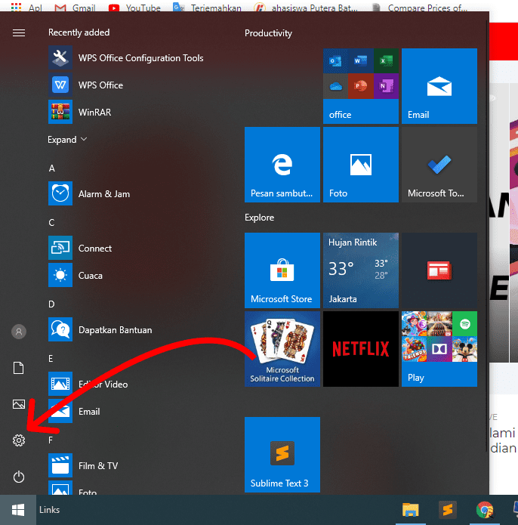
Task: Click the Productivity group header
Action: pyautogui.click(x=268, y=33)
